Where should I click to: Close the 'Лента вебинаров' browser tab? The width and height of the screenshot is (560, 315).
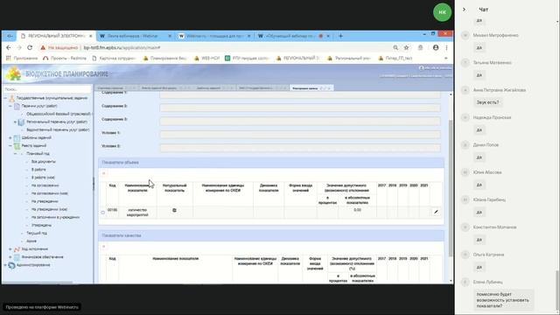[x=170, y=36]
